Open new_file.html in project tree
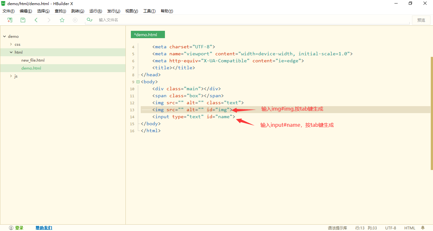The image size is (433, 231). coord(33,60)
